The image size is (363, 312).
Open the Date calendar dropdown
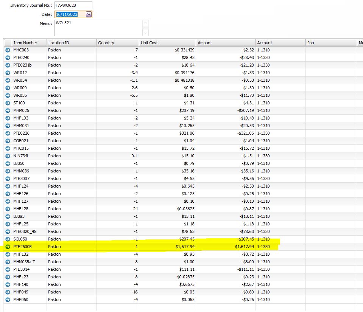[89, 14]
